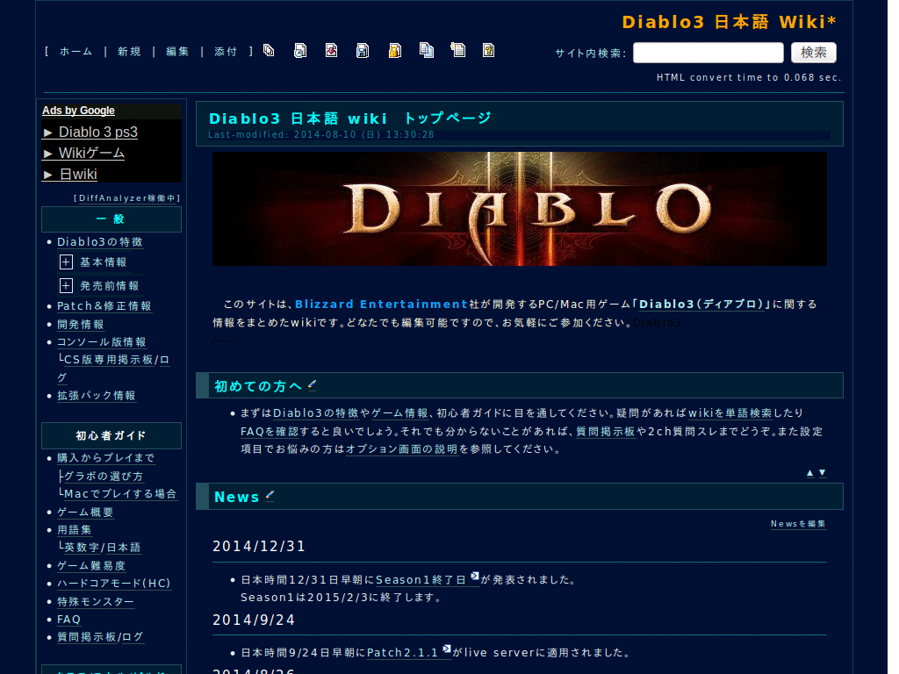Viewport: 899px width, 674px height.
Task: Jump down with the ▼ arrow
Action: tap(822, 473)
